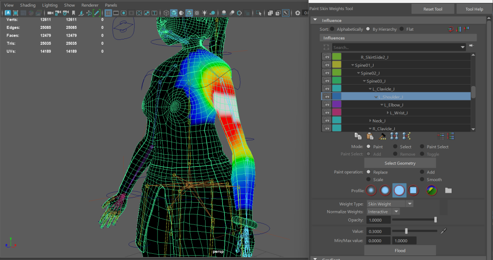Pick a weight value with the eyedropper
Screen dimensions: 493x260
click(444, 231)
